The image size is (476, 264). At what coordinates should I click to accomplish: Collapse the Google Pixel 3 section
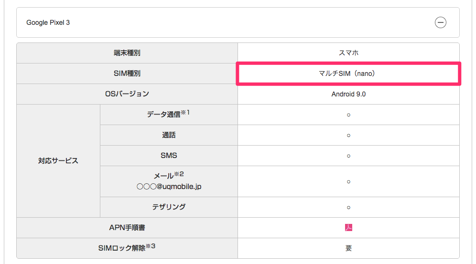pyautogui.click(x=440, y=22)
